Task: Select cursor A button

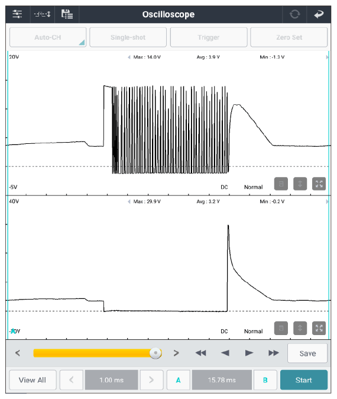Action: coord(179,380)
